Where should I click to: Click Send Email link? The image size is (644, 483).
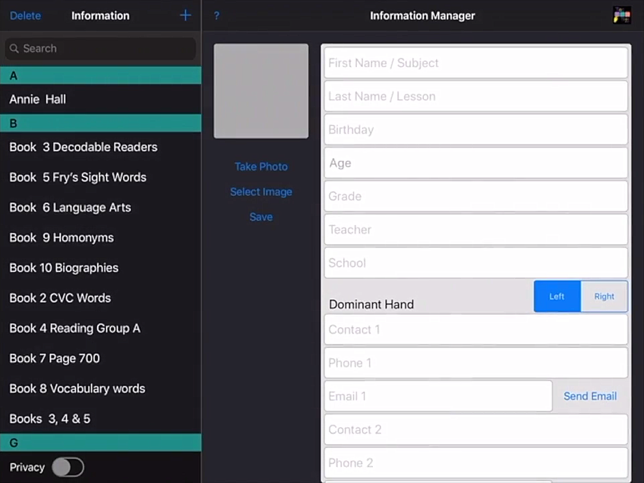(590, 396)
